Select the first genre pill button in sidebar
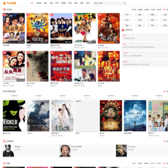Screen dimensions: 168x168 (127, 15)
